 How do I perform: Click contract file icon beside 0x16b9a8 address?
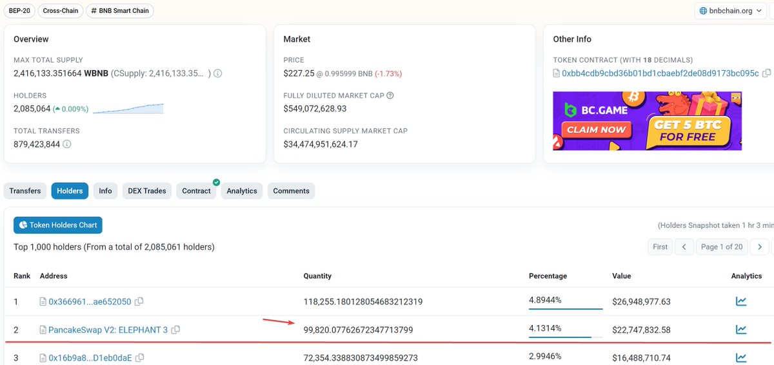tap(43, 358)
